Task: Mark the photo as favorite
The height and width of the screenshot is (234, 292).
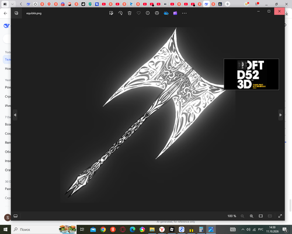Action: coord(138,13)
